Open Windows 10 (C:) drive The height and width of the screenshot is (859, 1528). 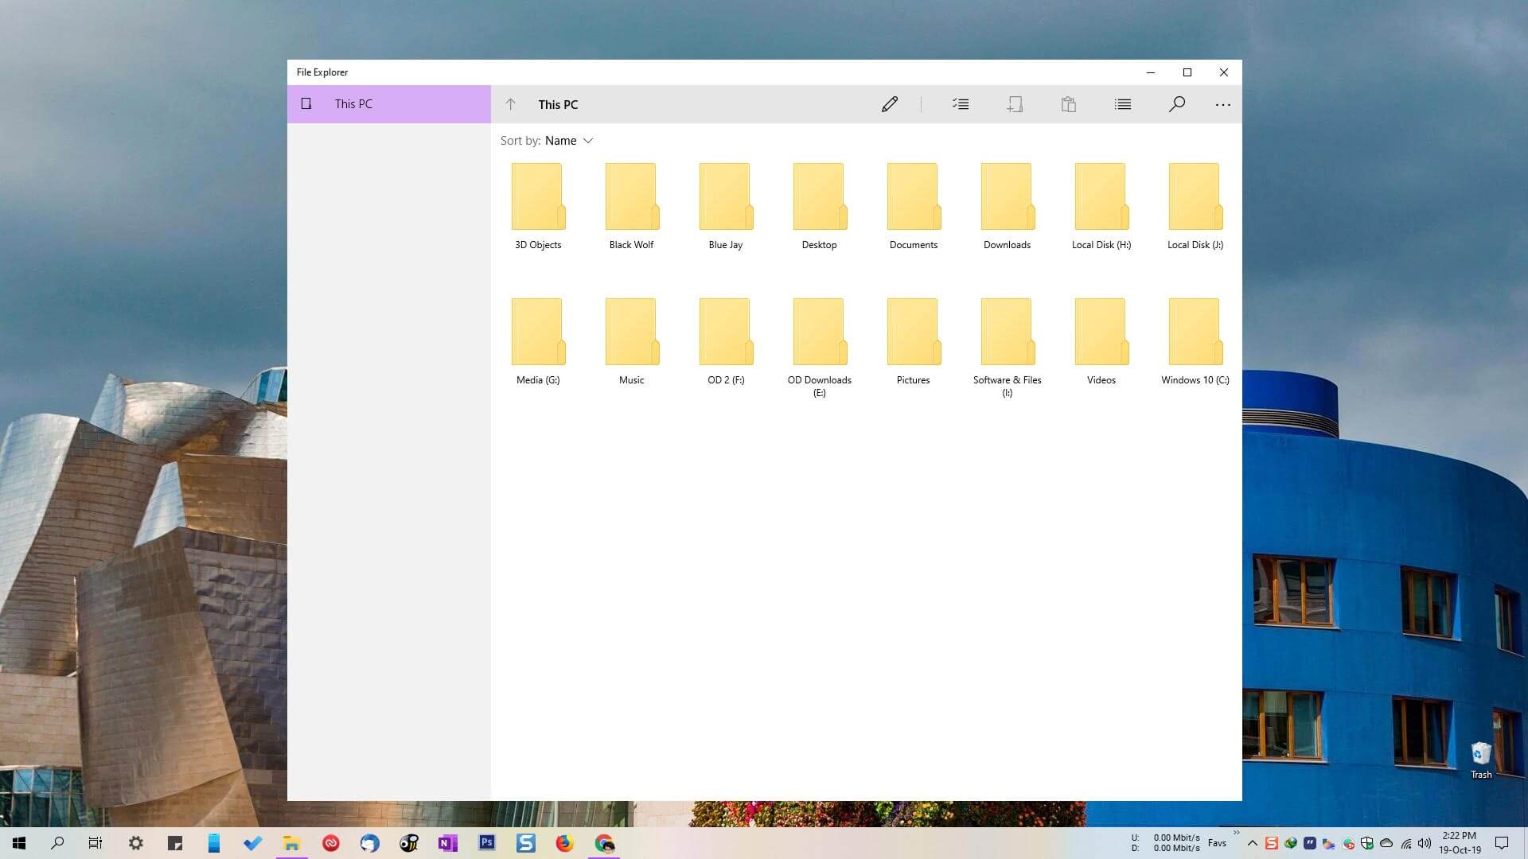pyautogui.click(x=1193, y=331)
